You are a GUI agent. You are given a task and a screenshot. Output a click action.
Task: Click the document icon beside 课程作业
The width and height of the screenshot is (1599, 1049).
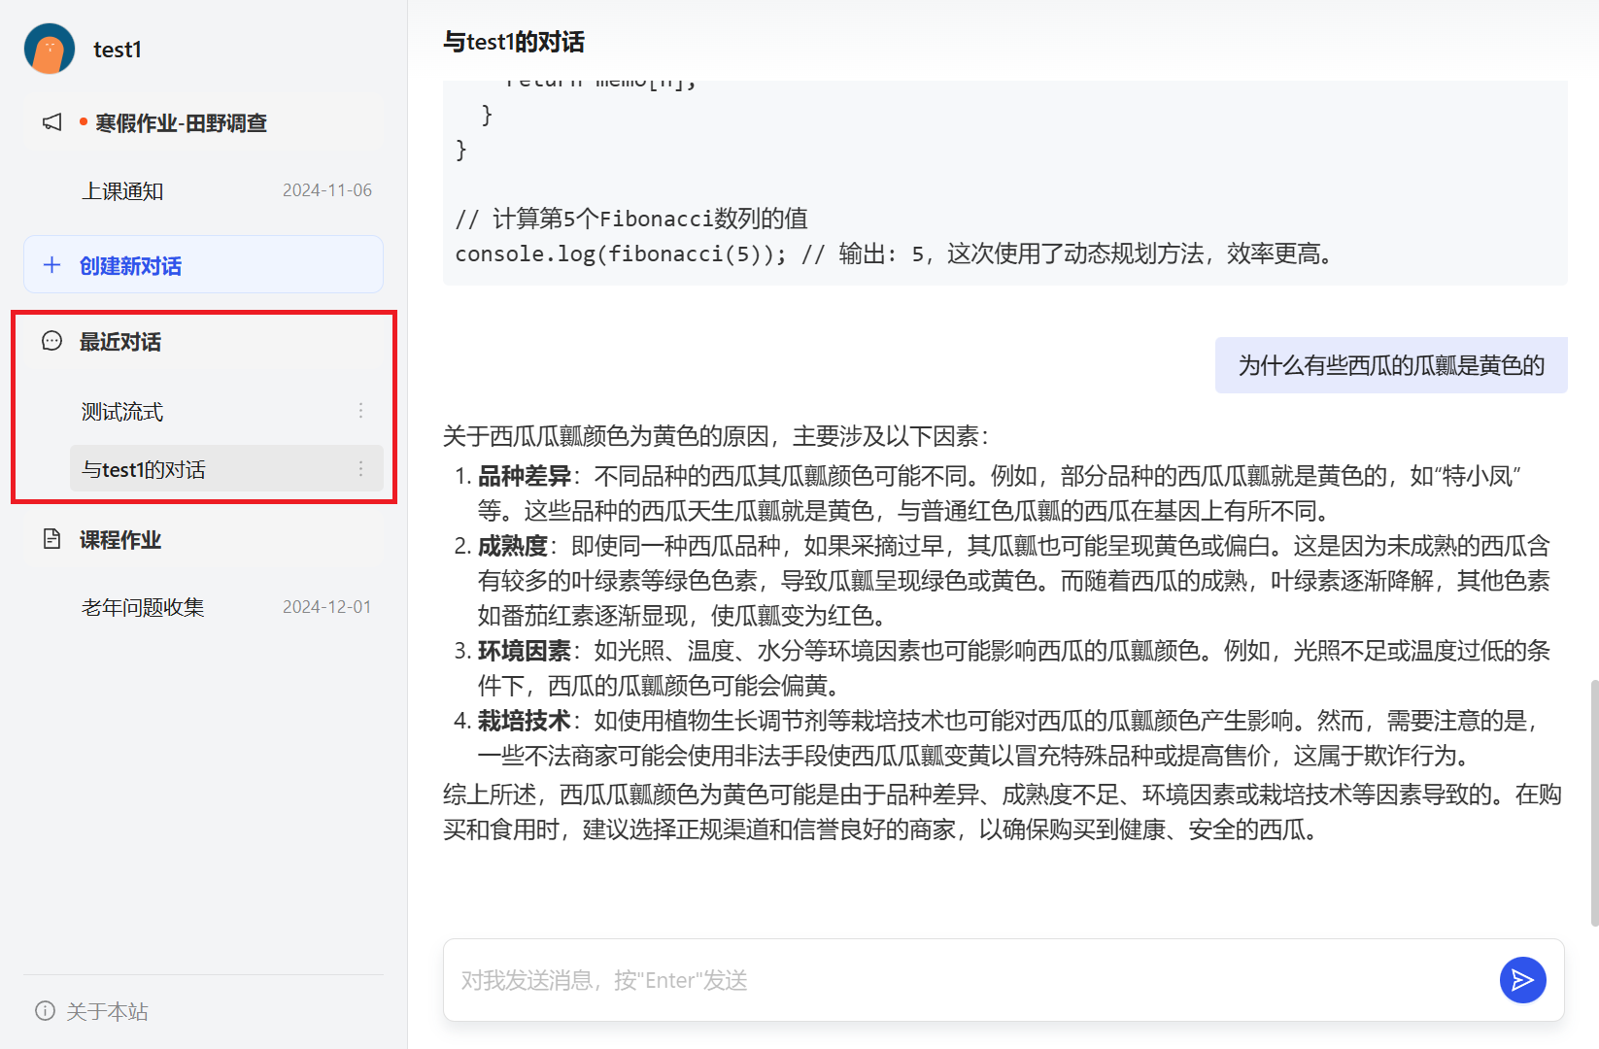coord(52,539)
